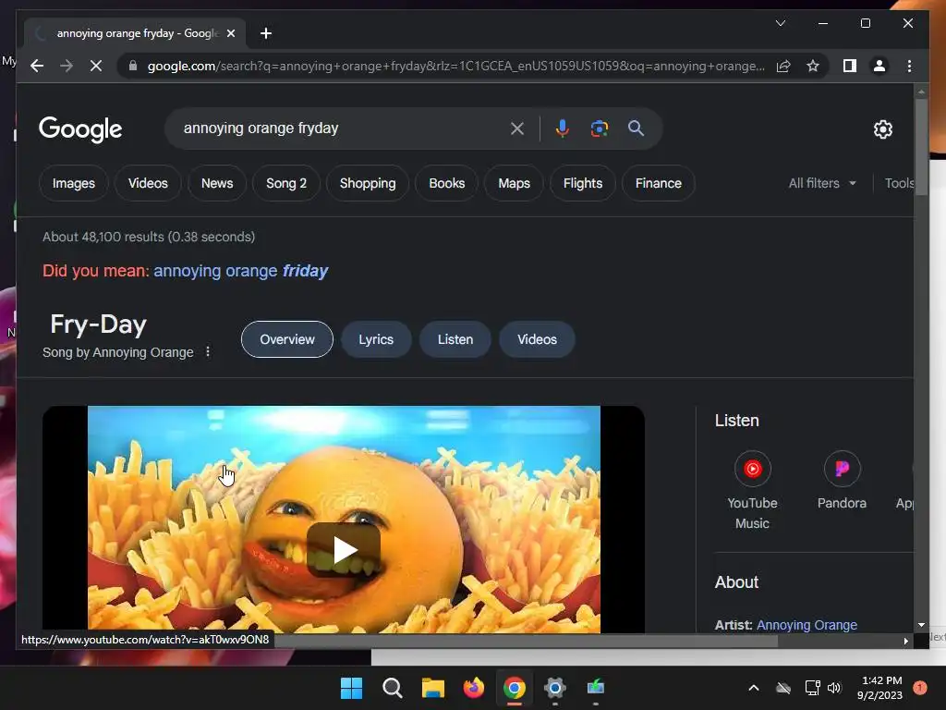Submit search with magnifier icon

click(x=636, y=128)
